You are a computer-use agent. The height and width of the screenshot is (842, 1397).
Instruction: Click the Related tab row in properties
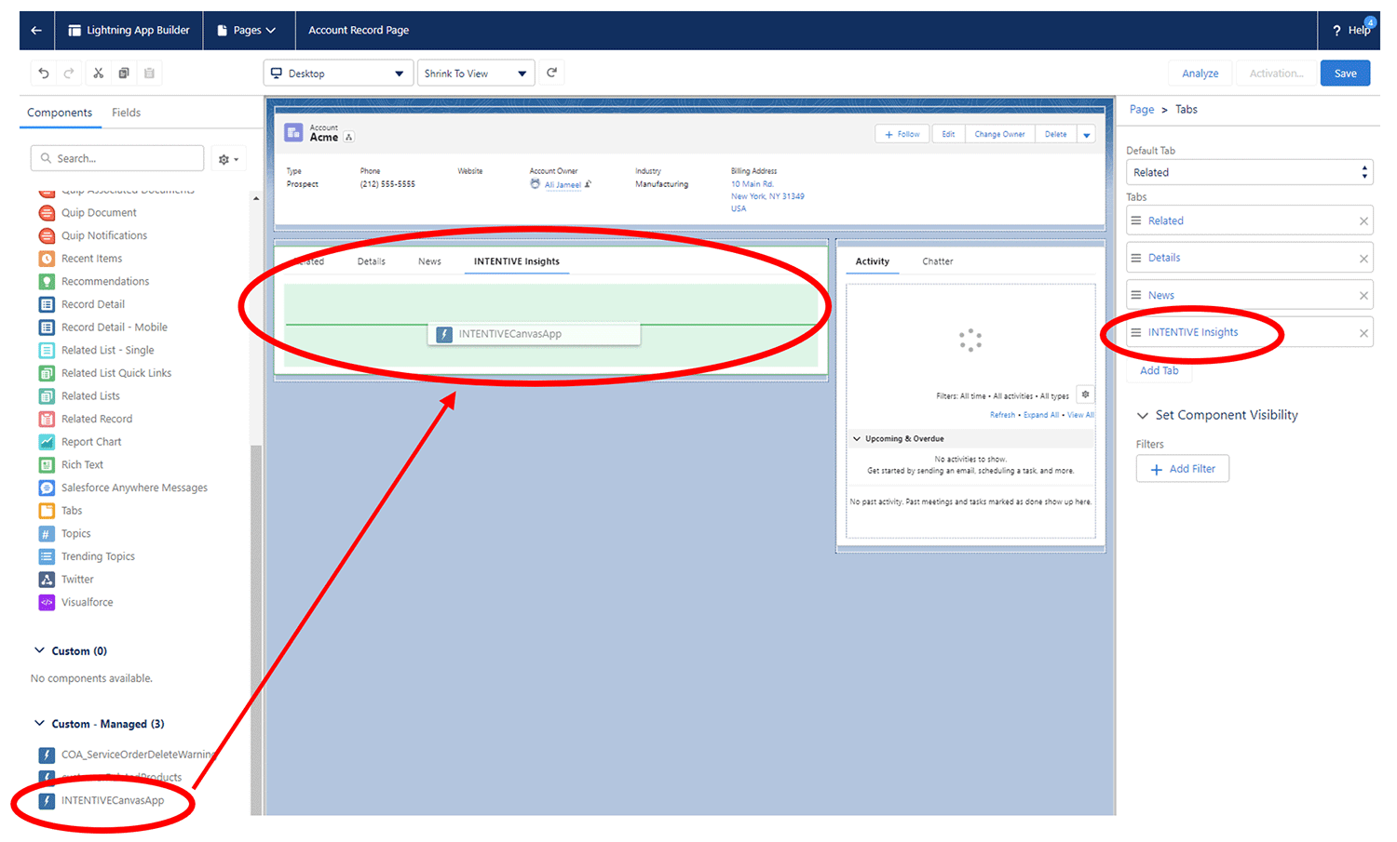(1249, 221)
